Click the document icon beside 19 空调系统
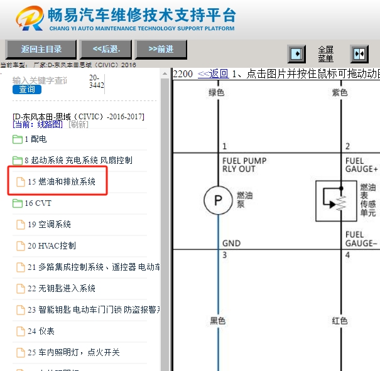The height and width of the screenshot is (371, 380). tap(21, 225)
